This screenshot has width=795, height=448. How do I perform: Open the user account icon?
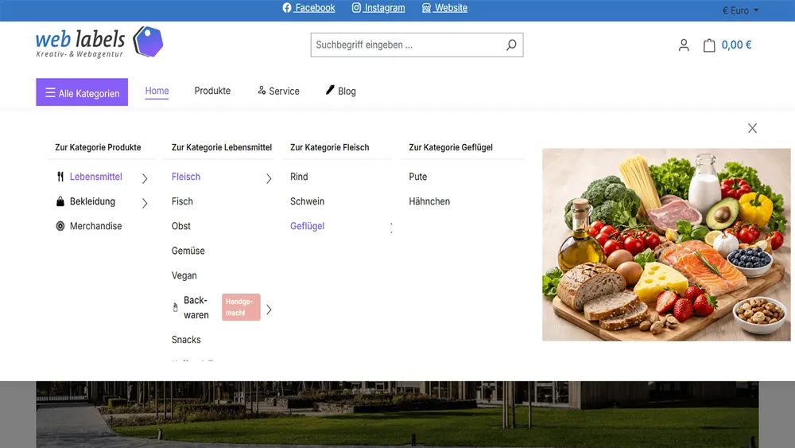click(x=684, y=45)
